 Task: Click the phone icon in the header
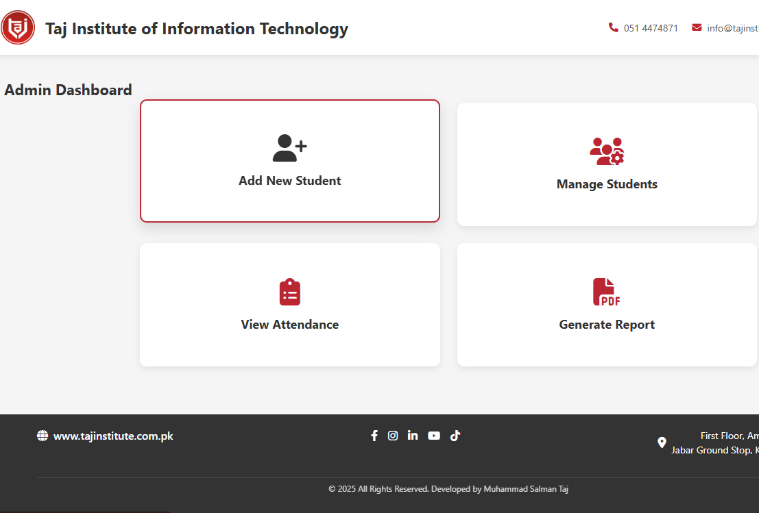(x=613, y=27)
